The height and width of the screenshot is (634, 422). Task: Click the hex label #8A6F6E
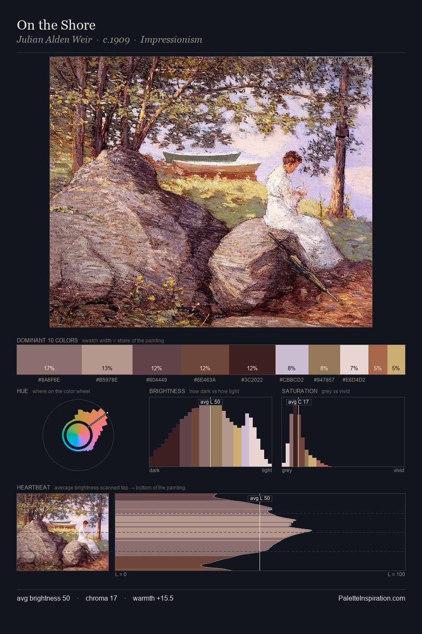tap(49, 380)
